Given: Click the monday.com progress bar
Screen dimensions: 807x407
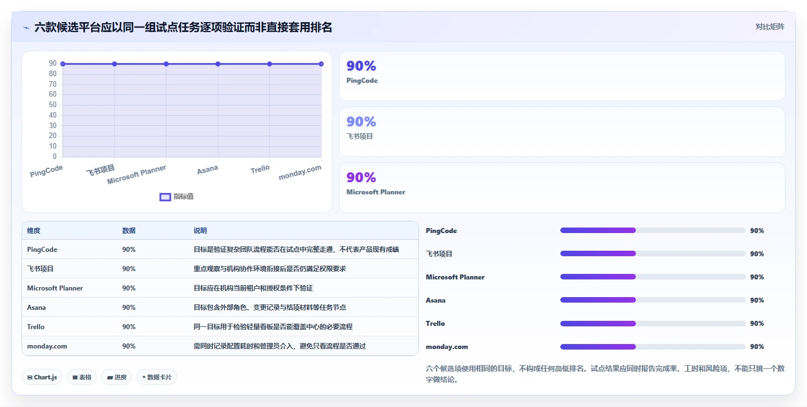Looking at the screenshot, I should tap(652, 347).
